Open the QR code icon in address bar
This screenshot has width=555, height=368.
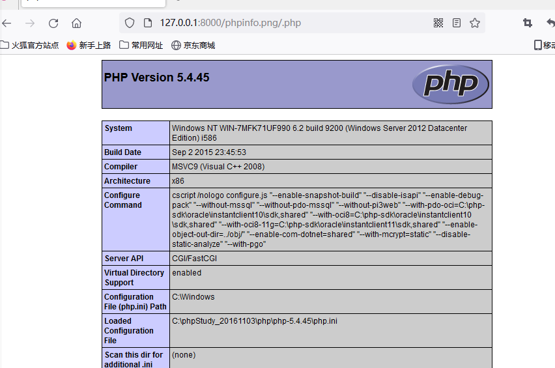point(438,23)
